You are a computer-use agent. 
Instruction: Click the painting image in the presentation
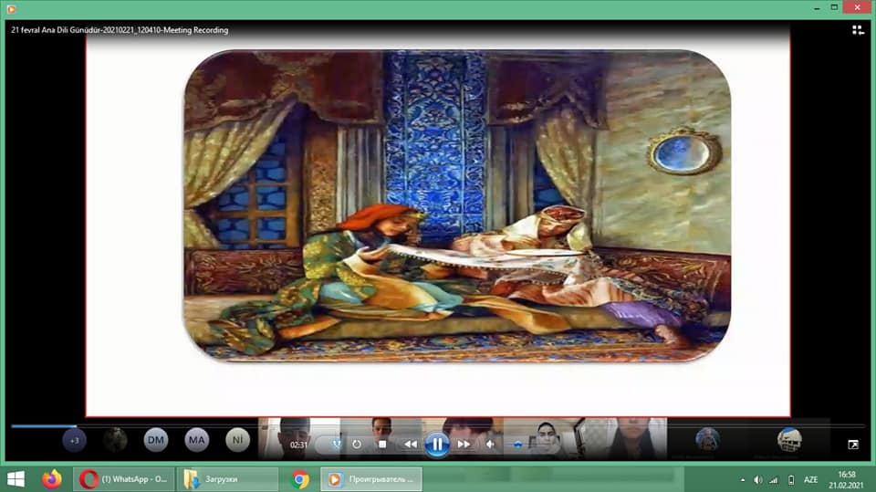[x=457, y=205]
